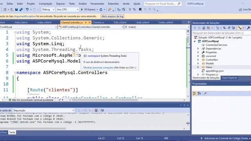This screenshot has height=141, width=251.
Task: Click the Open File icon in toolbar
Action: click(x=12, y=9)
